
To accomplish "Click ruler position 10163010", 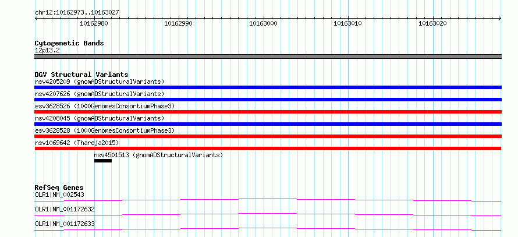I will (x=348, y=23).
